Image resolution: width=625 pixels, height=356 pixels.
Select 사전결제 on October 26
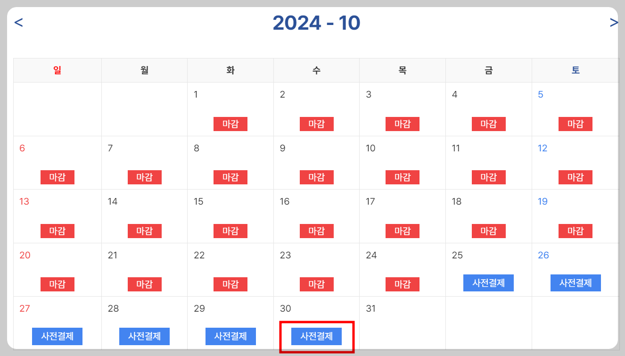coord(575,283)
